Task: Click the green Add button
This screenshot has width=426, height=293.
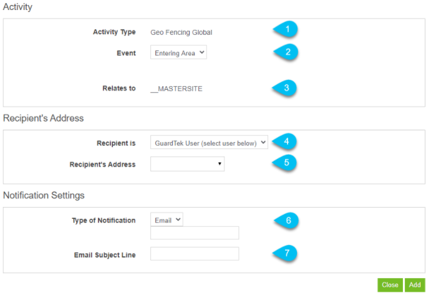Action: (x=415, y=285)
